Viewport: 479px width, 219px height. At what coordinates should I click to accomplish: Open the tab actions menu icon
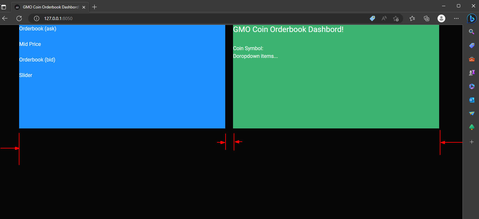[3, 7]
